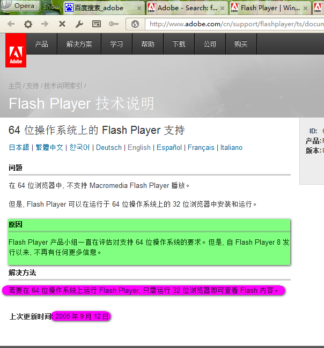Viewport: 324px width, 348px height.
Task: Click the globe site-info icon
Action: point(135,24)
